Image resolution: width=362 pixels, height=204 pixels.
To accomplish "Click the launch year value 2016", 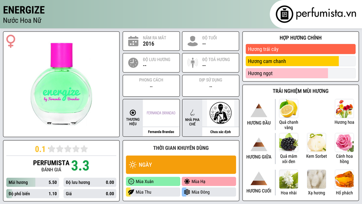I will click(x=148, y=44).
